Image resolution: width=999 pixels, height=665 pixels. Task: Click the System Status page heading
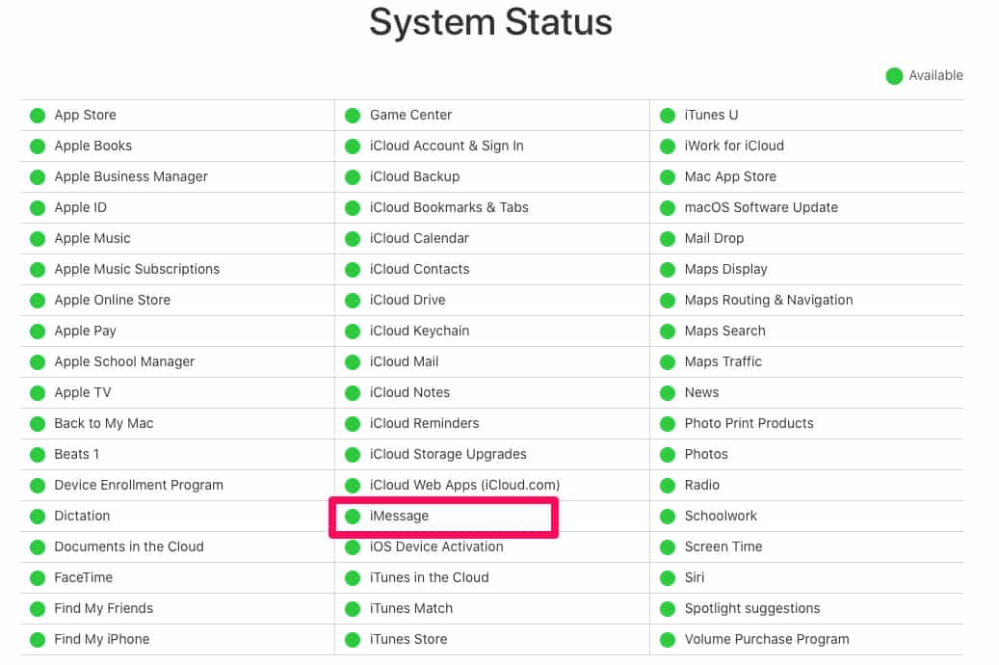point(490,22)
